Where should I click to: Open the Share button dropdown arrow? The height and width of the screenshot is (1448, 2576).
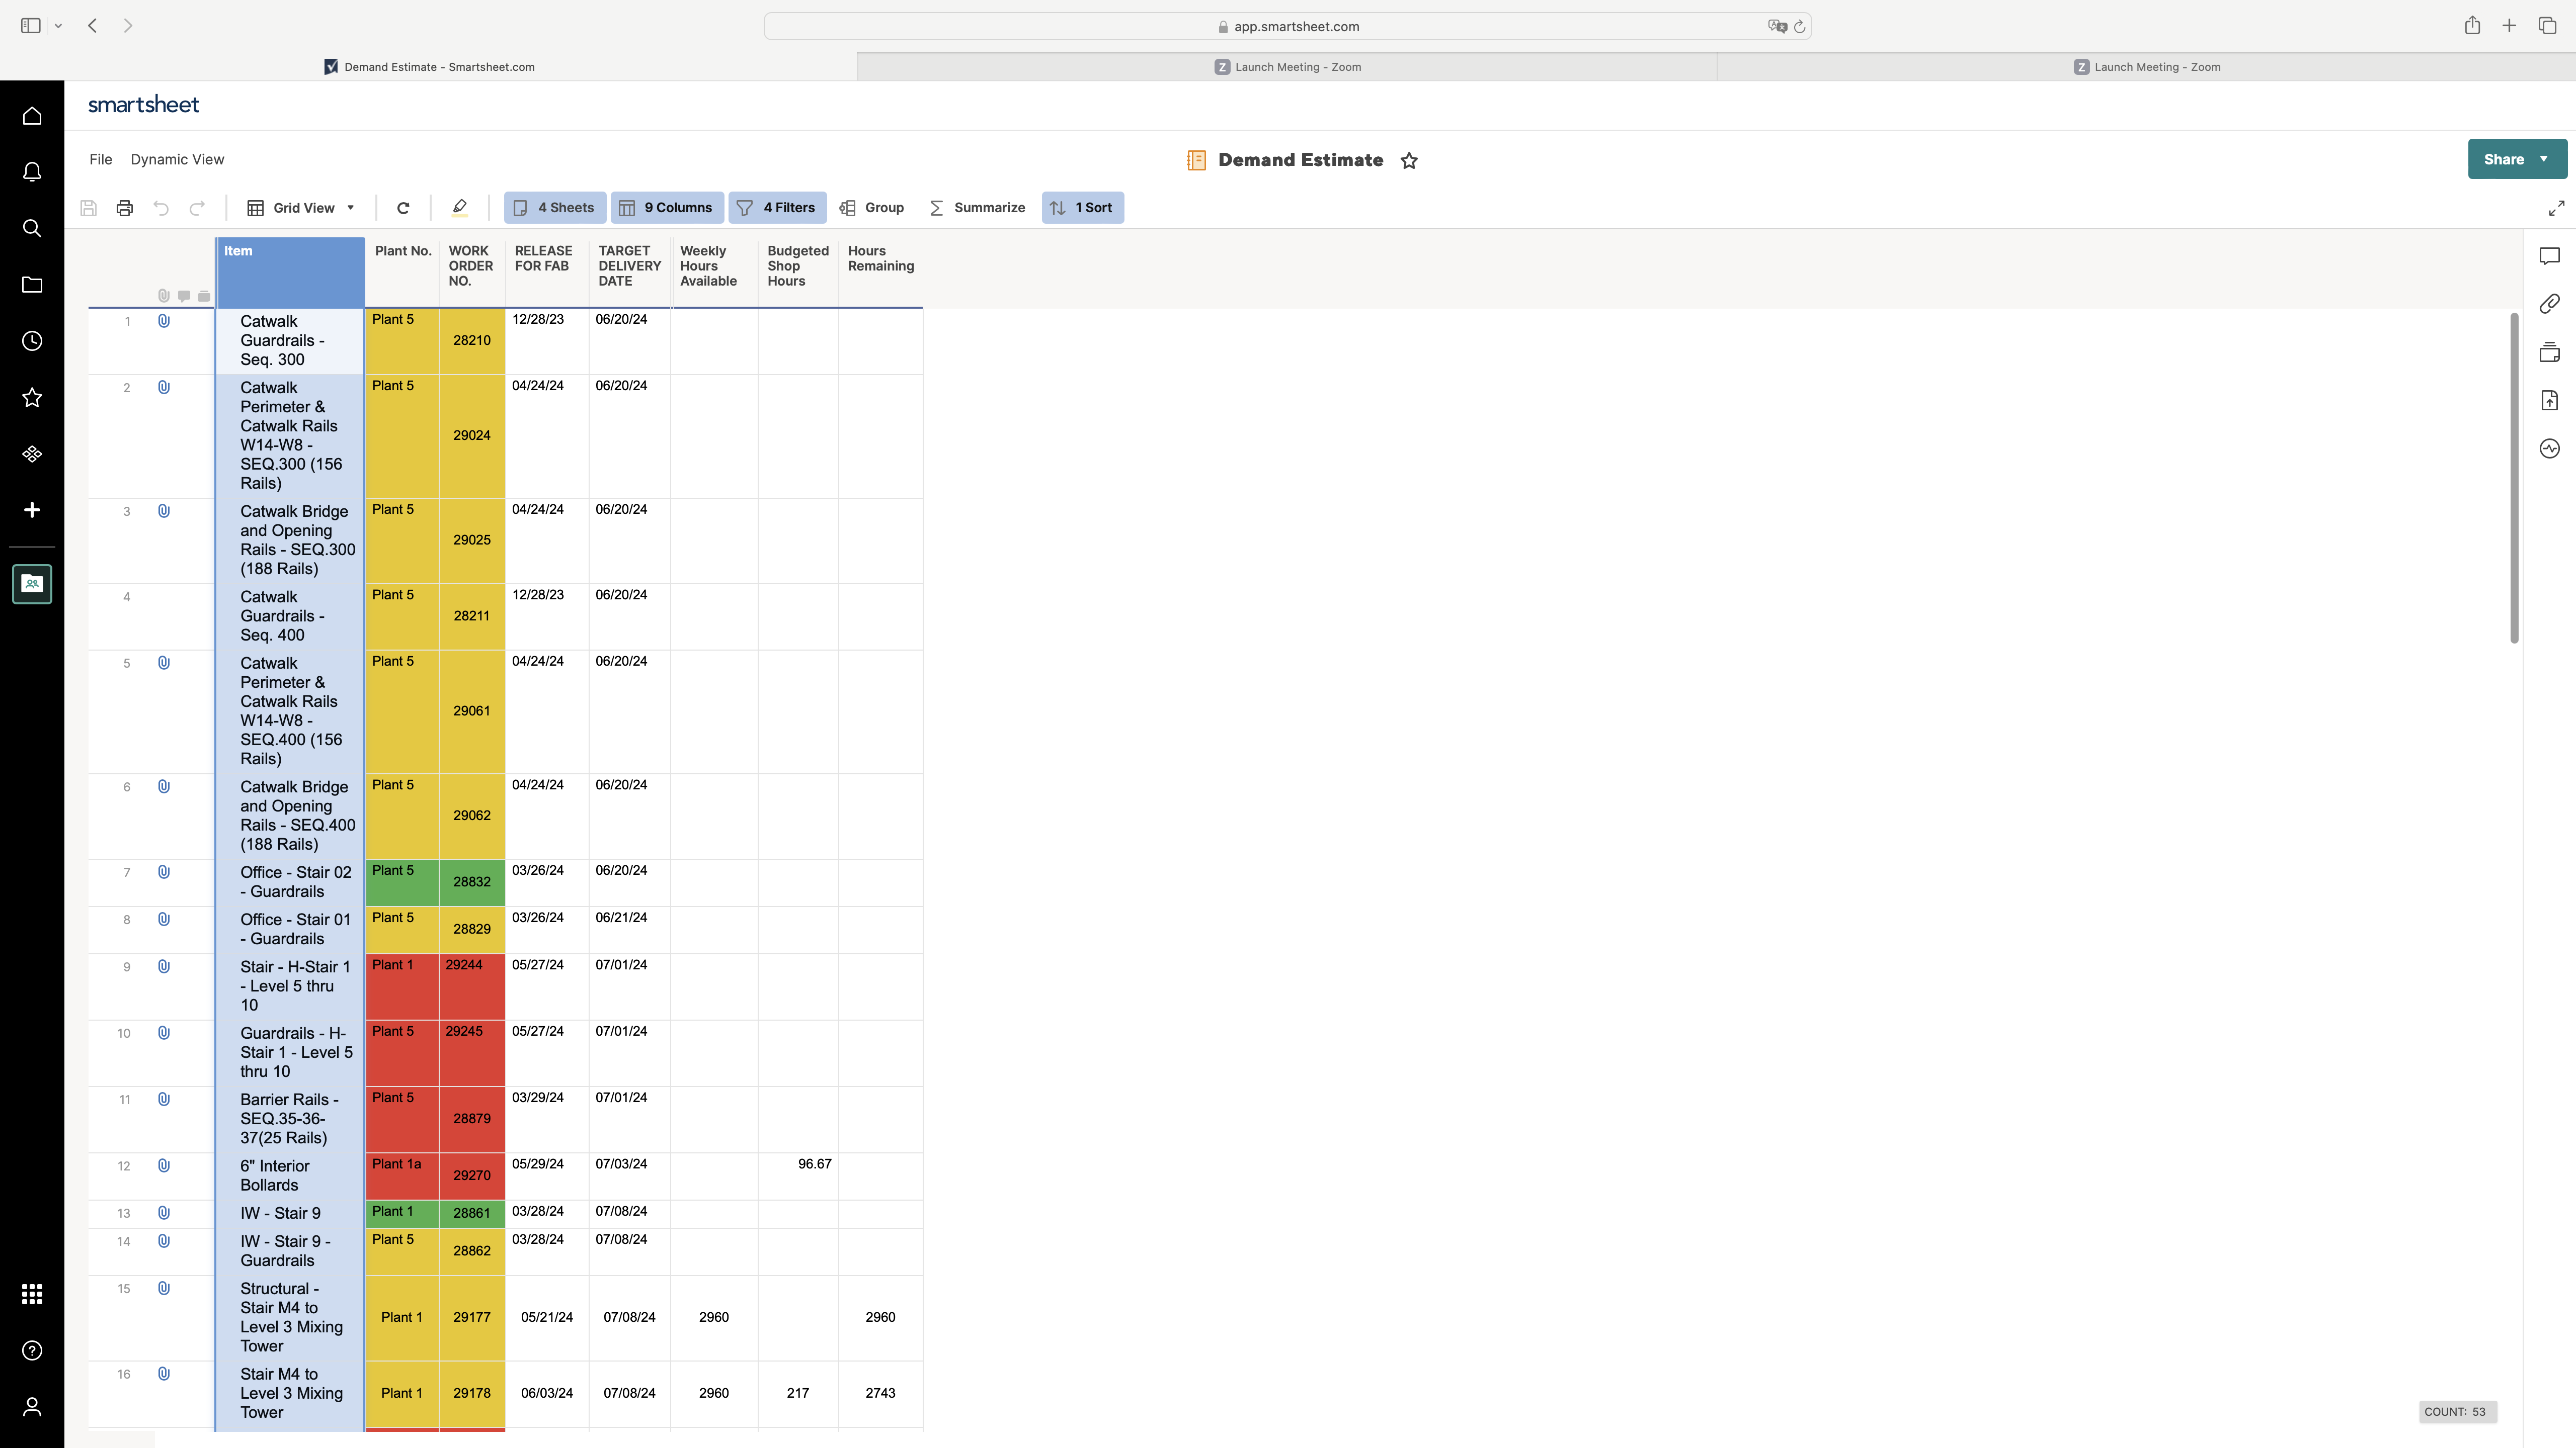point(2544,160)
